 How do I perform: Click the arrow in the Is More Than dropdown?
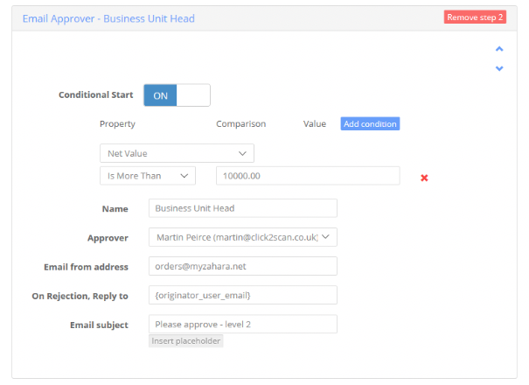(x=184, y=176)
